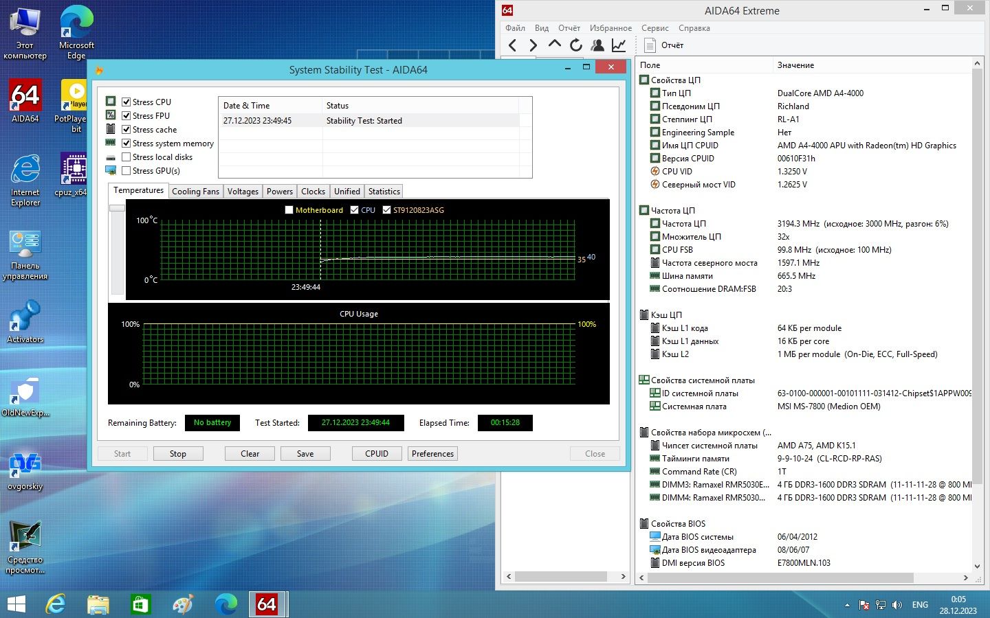
Task: Click the Save button
Action: pyautogui.click(x=305, y=454)
